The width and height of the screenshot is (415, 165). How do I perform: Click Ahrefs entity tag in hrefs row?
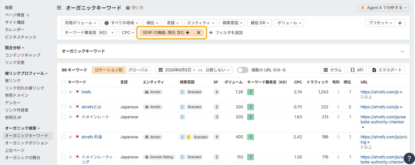click(153, 92)
